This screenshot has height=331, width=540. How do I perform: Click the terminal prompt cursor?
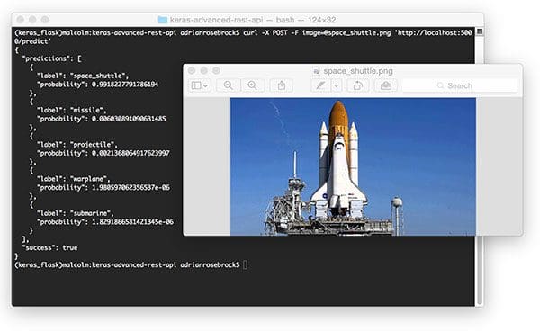(x=245, y=264)
